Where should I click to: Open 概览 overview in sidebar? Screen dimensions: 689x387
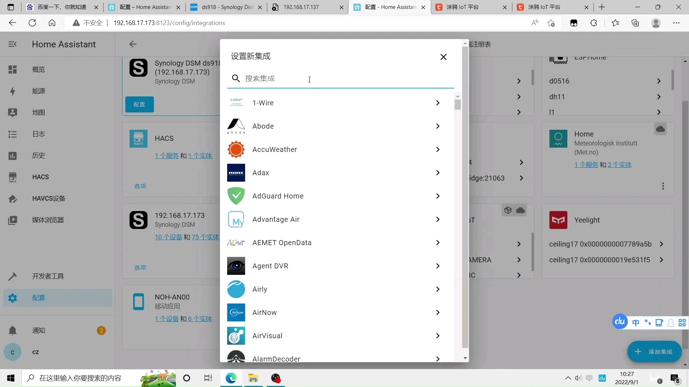point(57,70)
